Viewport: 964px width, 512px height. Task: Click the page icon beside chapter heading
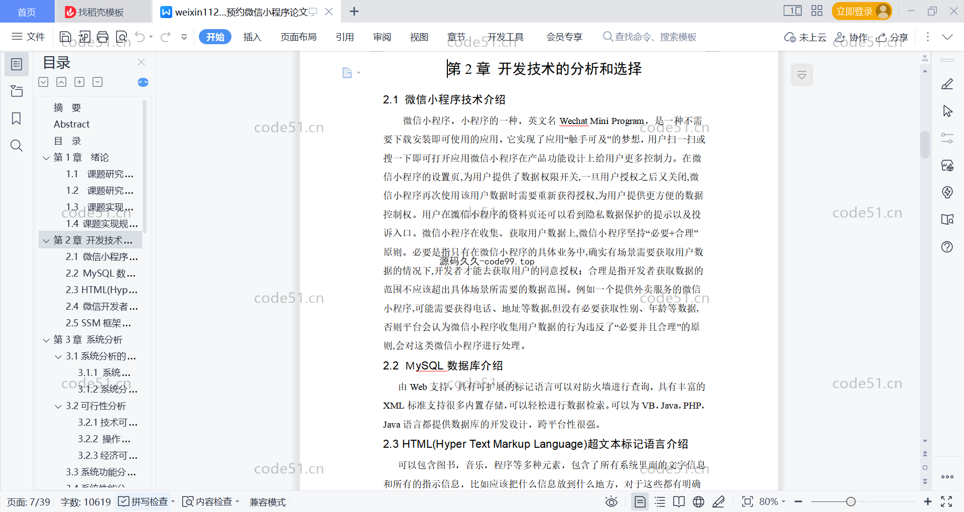click(347, 73)
